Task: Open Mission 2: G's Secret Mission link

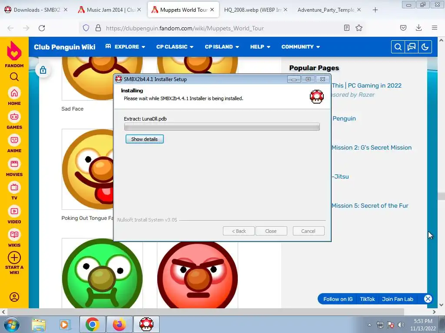Action: (372, 147)
